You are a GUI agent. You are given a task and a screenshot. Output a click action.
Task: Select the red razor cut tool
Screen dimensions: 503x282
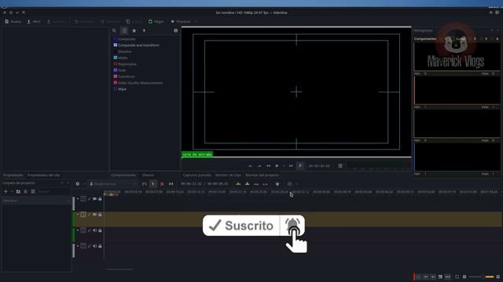coord(162,184)
